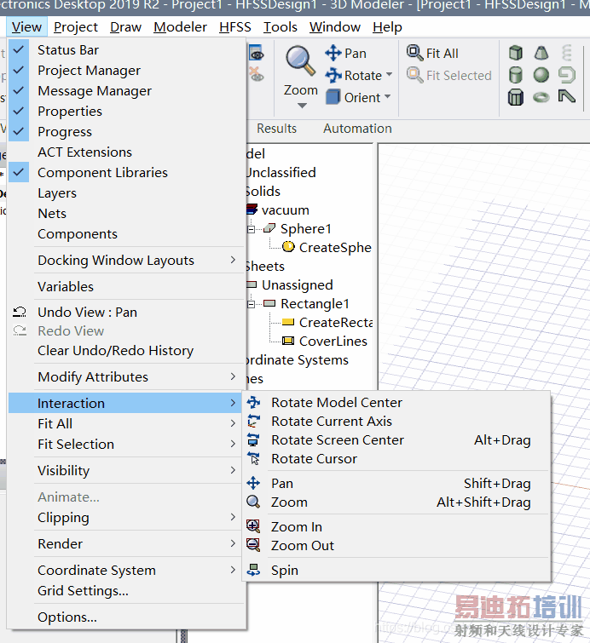Select the draw cylinder icon

[x=516, y=76]
